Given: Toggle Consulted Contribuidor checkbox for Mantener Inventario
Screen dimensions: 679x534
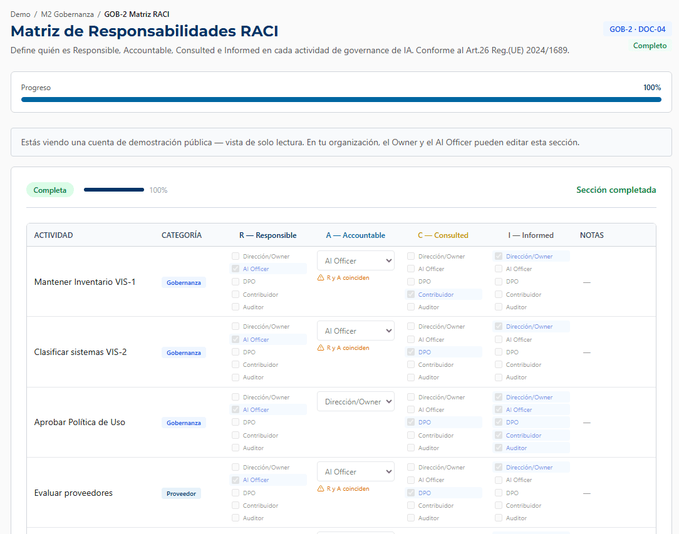Looking at the screenshot, I should click(411, 294).
